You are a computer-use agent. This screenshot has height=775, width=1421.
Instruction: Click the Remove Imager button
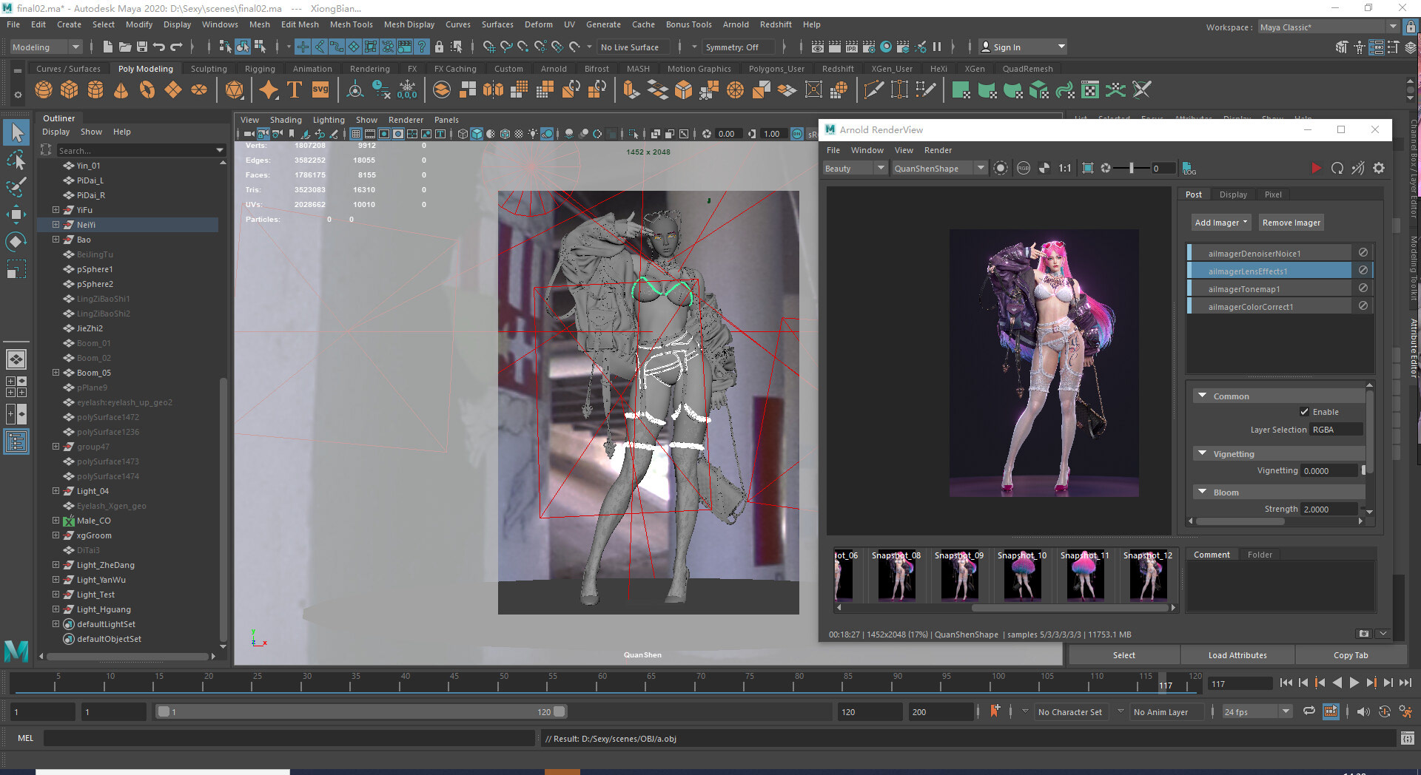pos(1291,223)
